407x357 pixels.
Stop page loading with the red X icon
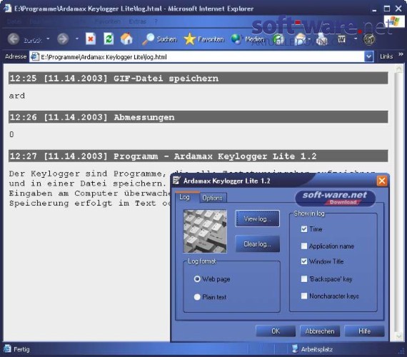pyautogui.click(x=91, y=39)
